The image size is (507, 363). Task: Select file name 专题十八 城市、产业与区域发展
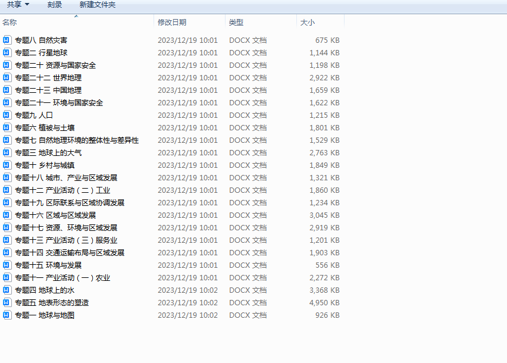click(x=66, y=177)
